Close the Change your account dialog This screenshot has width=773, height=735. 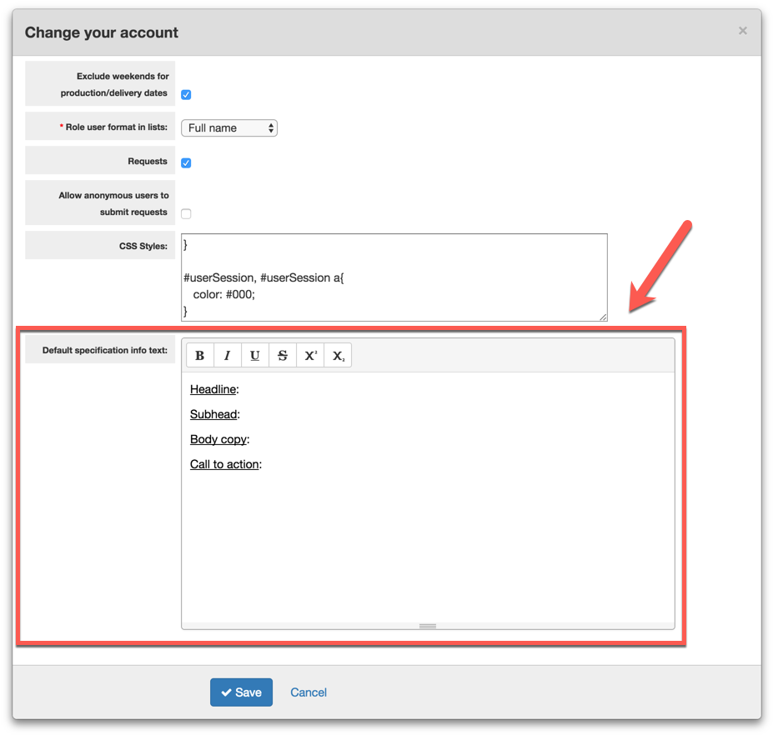click(x=742, y=31)
